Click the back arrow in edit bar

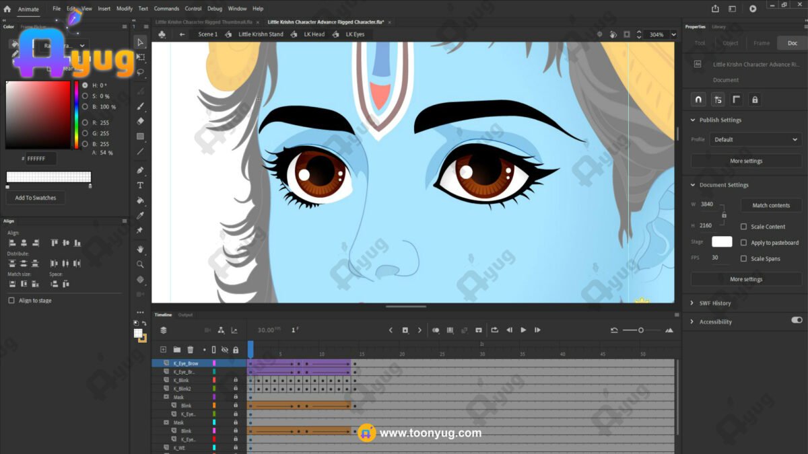pos(182,34)
